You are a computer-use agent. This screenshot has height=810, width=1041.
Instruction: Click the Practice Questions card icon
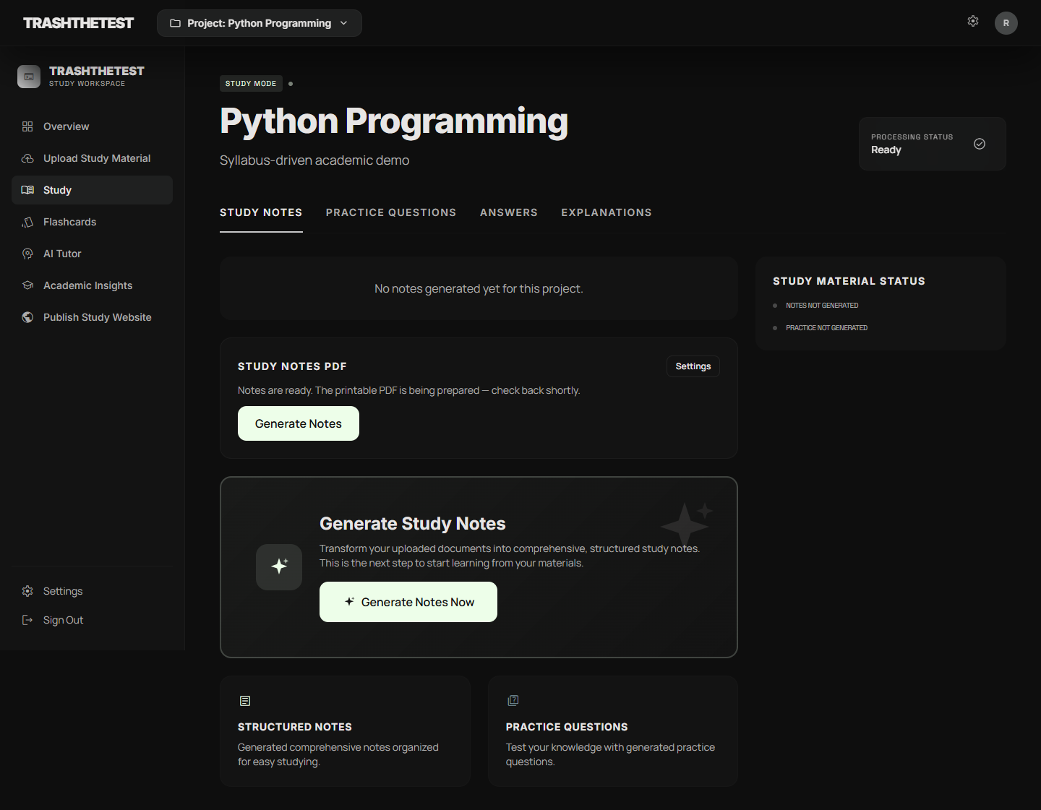click(x=513, y=700)
